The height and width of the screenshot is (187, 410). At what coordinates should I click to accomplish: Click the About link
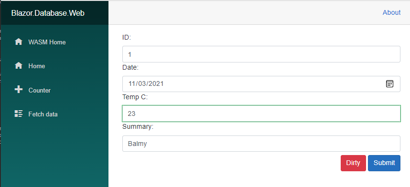(x=391, y=12)
